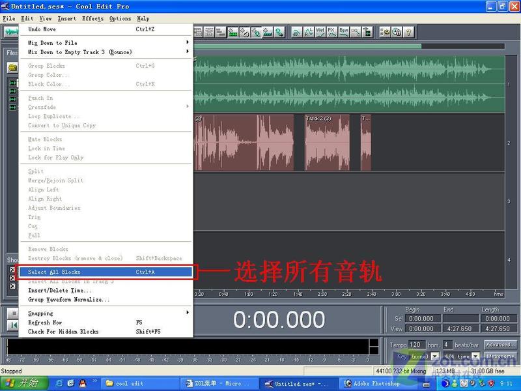Image resolution: width=521 pixels, height=391 pixels.
Task: Click the beats/bar value field
Action: click(447, 345)
